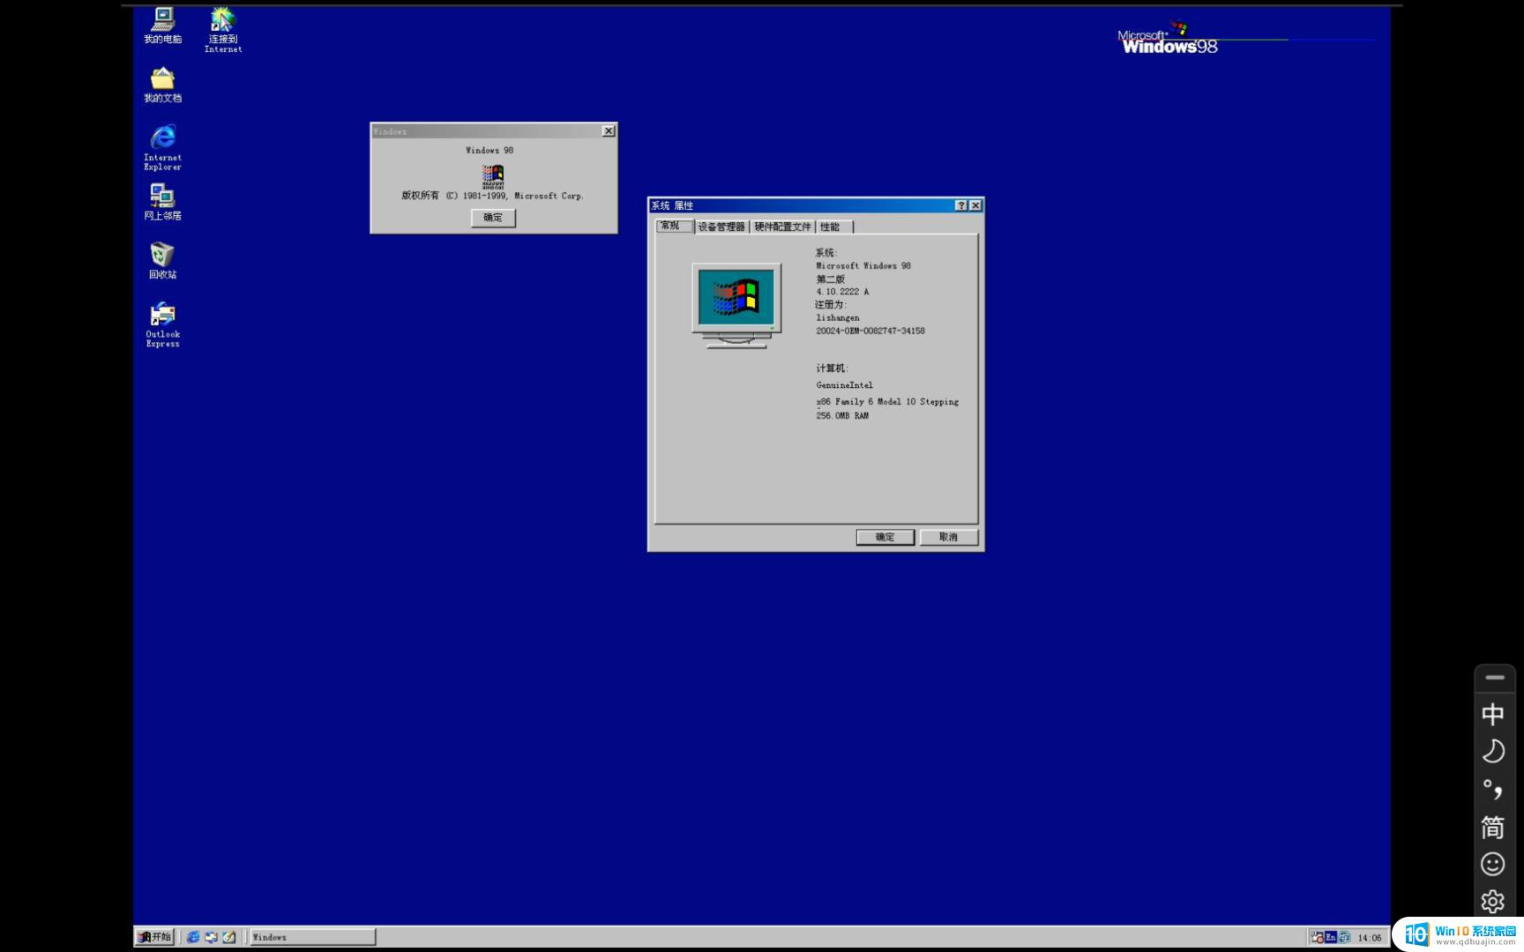Toggle half-width moon icon in IME toolbar
Image resolution: width=1524 pixels, height=952 pixels.
(1492, 751)
